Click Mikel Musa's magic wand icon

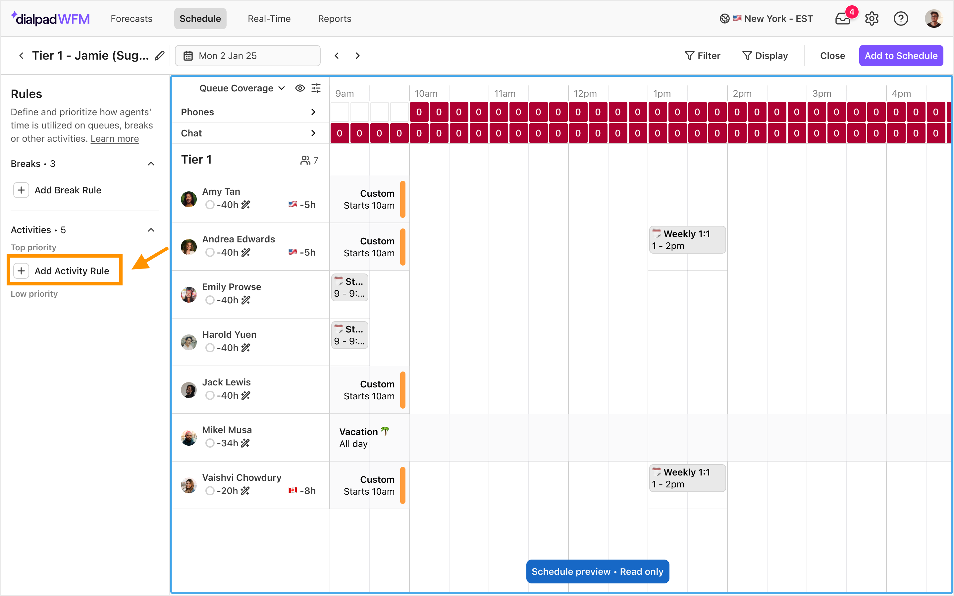[x=245, y=443]
